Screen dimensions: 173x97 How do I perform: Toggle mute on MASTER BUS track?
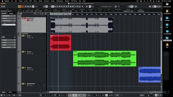(x=23, y=84)
